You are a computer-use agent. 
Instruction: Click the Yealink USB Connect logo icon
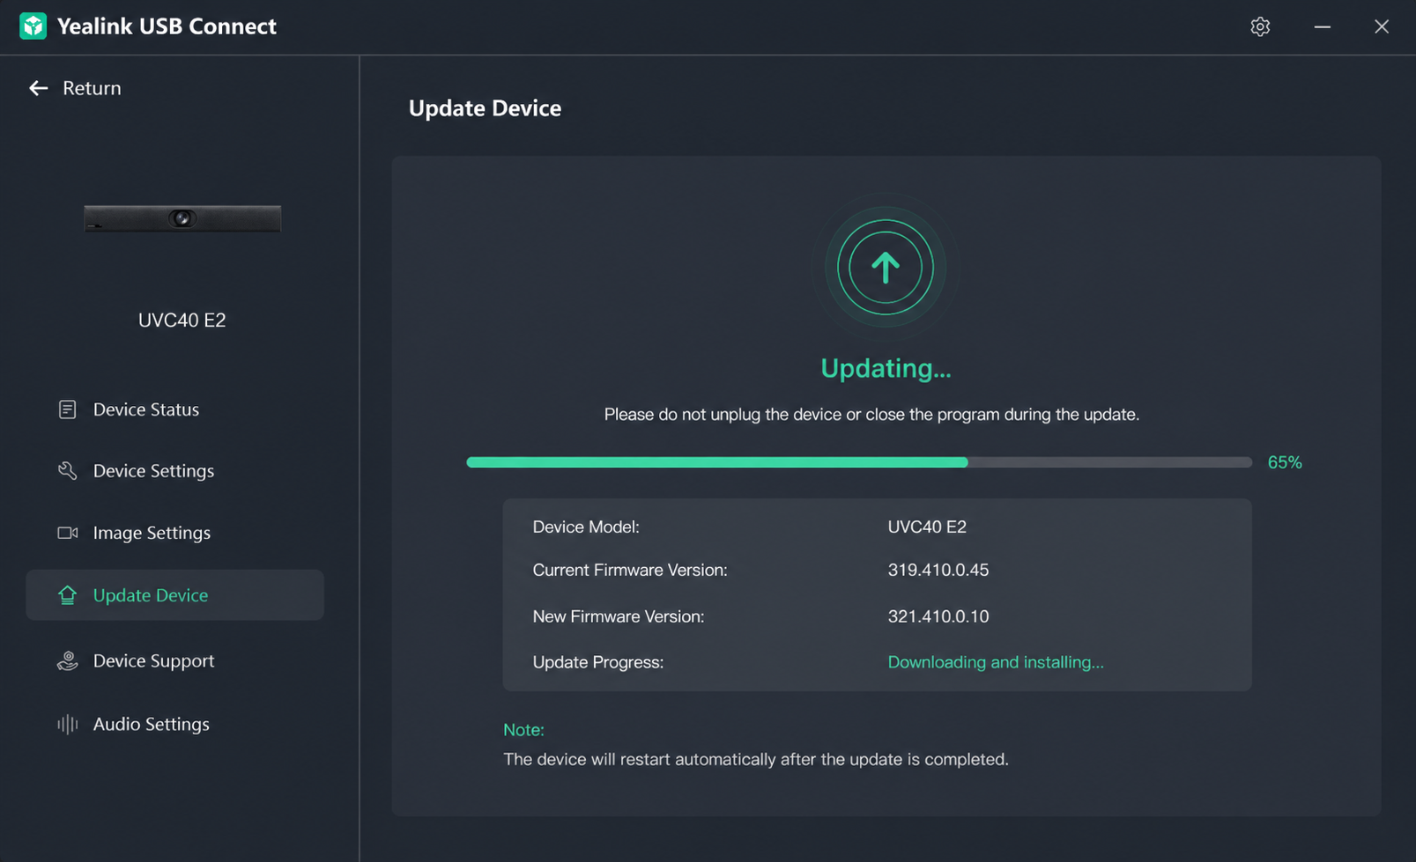pyautogui.click(x=33, y=26)
